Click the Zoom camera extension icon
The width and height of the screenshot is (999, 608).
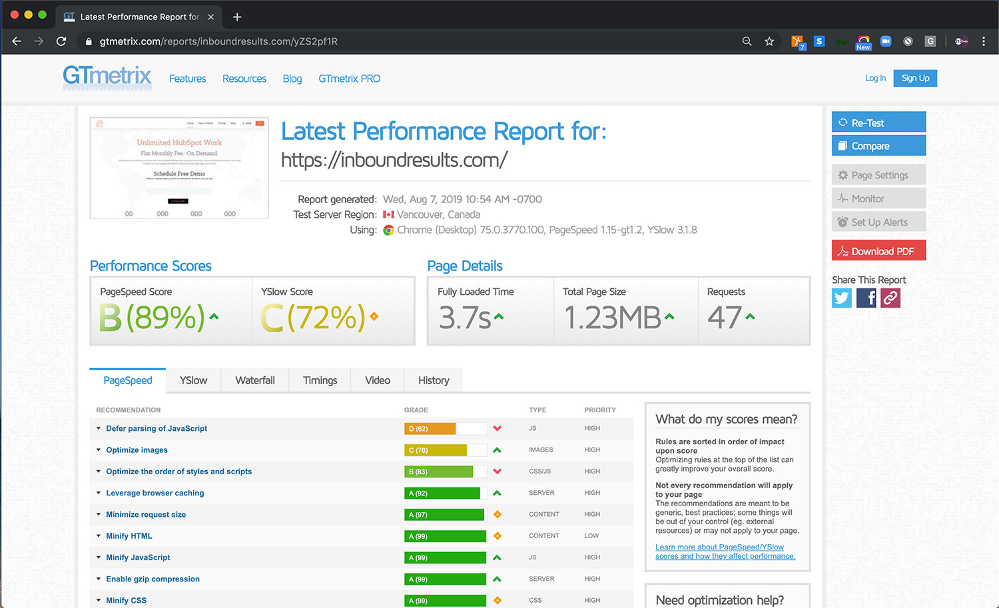point(886,41)
